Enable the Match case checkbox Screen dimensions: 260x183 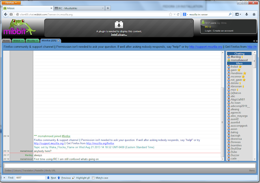coord(93,178)
